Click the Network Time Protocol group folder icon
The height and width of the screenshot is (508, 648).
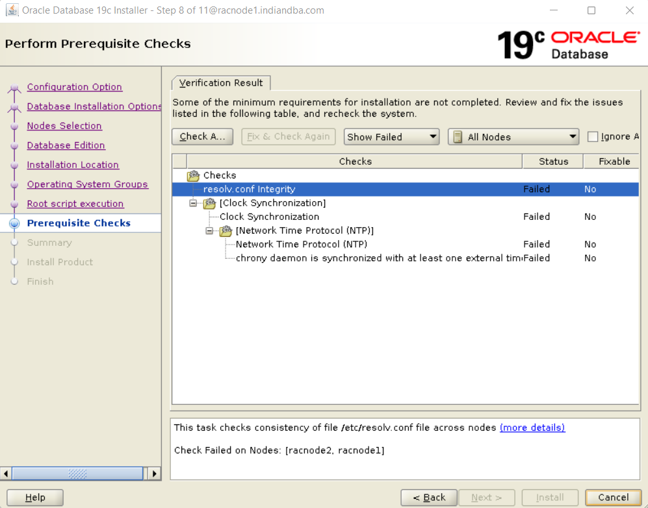click(226, 231)
